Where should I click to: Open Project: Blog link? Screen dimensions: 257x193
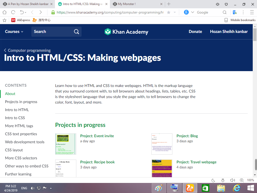pyautogui.click(x=187, y=136)
